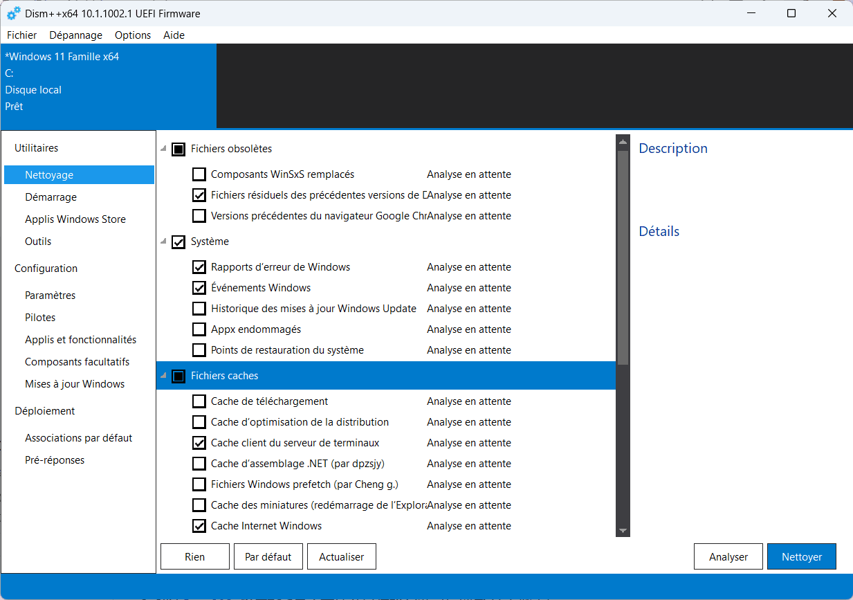The width and height of the screenshot is (853, 600).
Task: Click the Par défaut button
Action: [x=268, y=556]
